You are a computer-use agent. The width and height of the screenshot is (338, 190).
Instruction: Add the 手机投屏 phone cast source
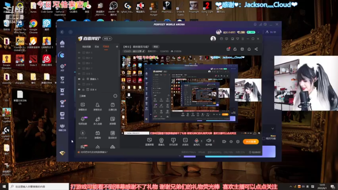173,142
